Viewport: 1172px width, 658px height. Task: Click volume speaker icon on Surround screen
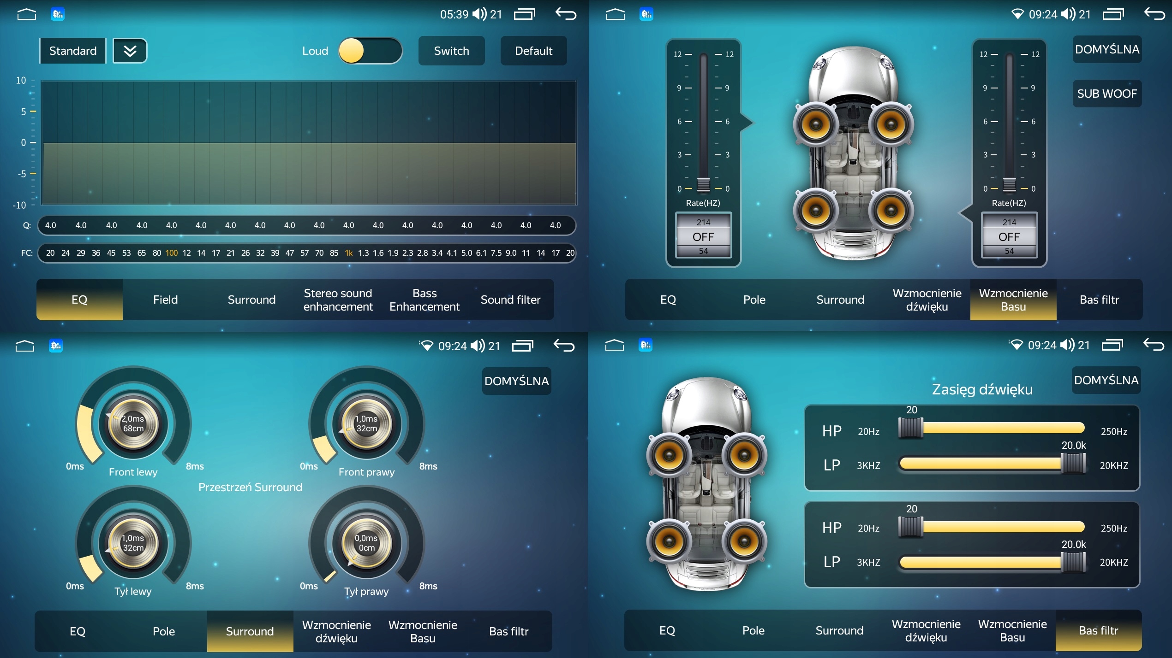pyautogui.click(x=478, y=346)
